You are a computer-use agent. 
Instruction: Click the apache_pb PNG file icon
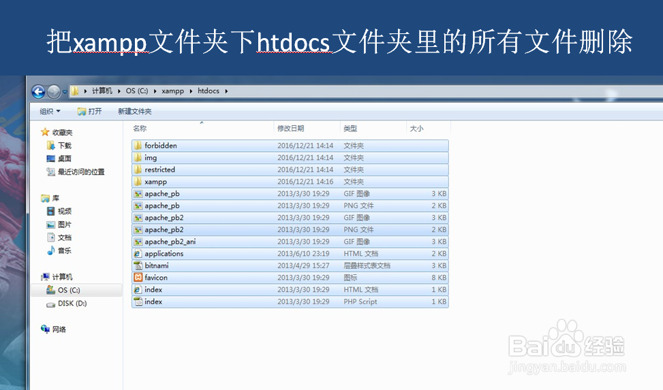[138, 206]
